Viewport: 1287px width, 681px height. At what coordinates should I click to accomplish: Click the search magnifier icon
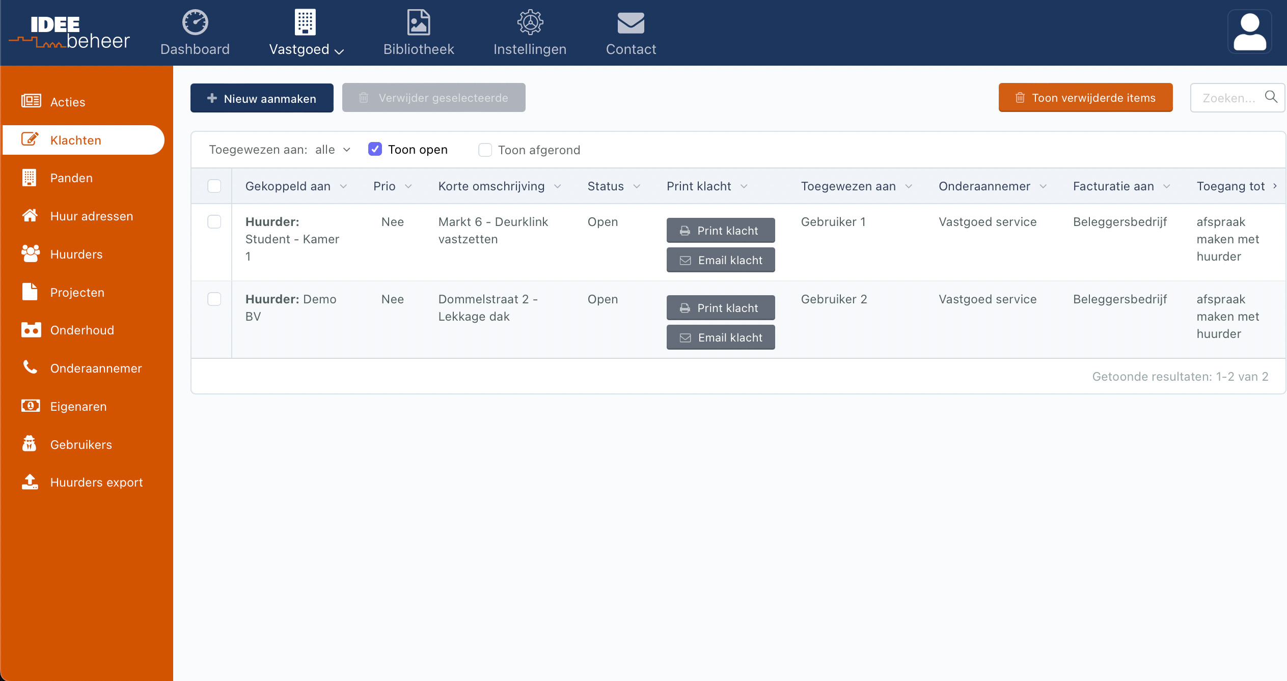click(1271, 97)
